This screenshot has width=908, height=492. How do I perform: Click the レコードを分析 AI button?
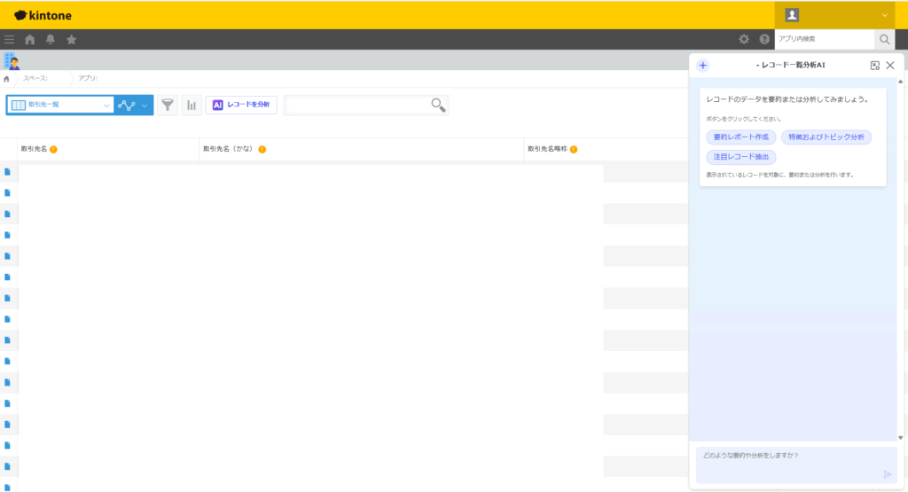tap(241, 105)
